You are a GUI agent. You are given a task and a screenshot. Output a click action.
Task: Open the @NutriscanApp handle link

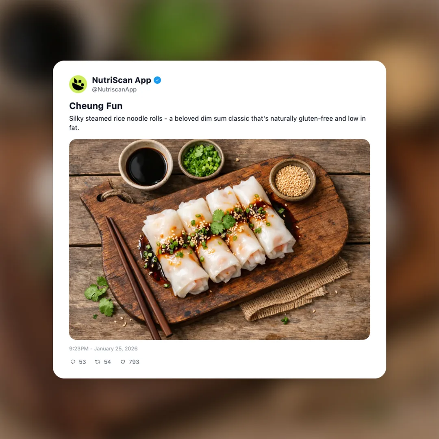pos(114,89)
